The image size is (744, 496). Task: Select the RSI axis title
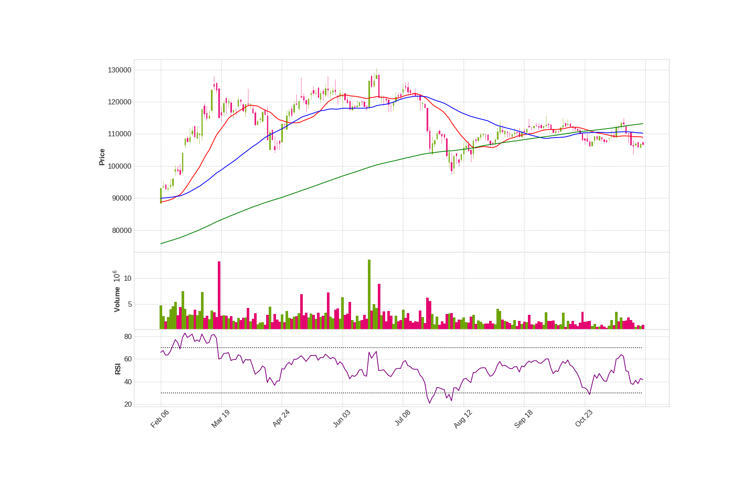coord(118,369)
